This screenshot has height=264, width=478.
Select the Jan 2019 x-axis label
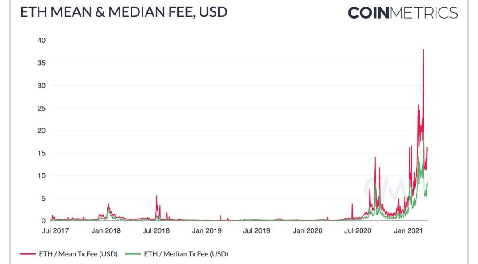coord(207,230)
